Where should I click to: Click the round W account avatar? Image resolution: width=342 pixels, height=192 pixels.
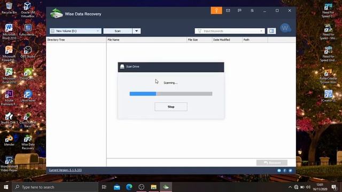point(285,28)
